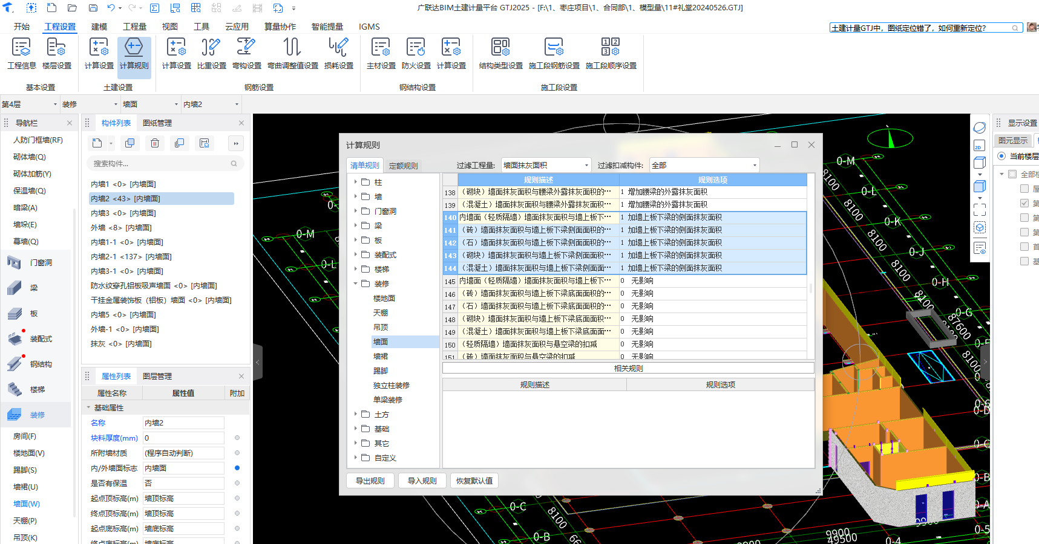Screen dimensions: 1039x544
Task: Collapse 装修 folder in rules tree
Action: pyautogui.click(x=355, y=283)
